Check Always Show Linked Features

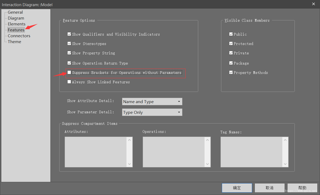[x=69, y=82]
